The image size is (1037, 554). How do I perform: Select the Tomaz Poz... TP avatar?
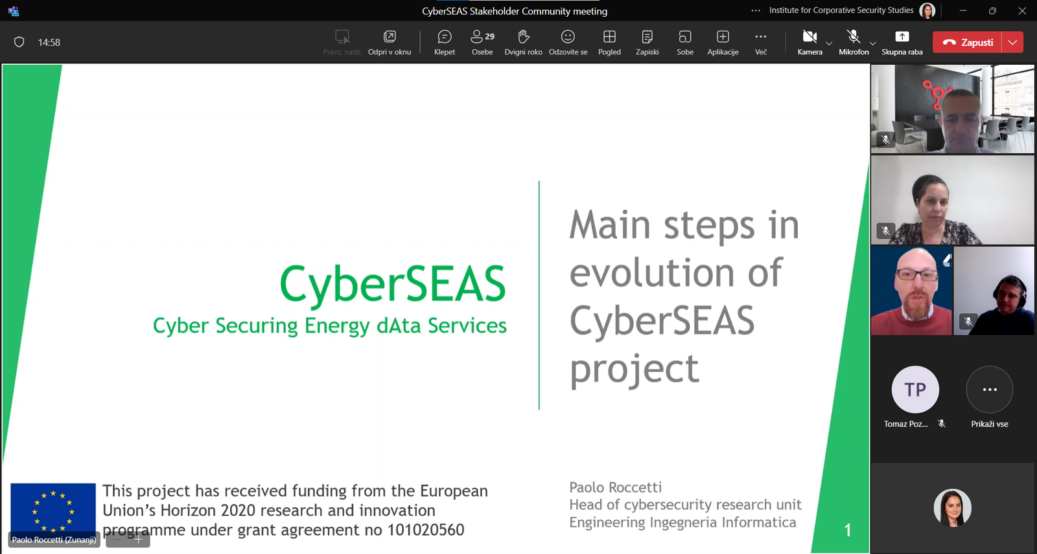click(915, 390)
